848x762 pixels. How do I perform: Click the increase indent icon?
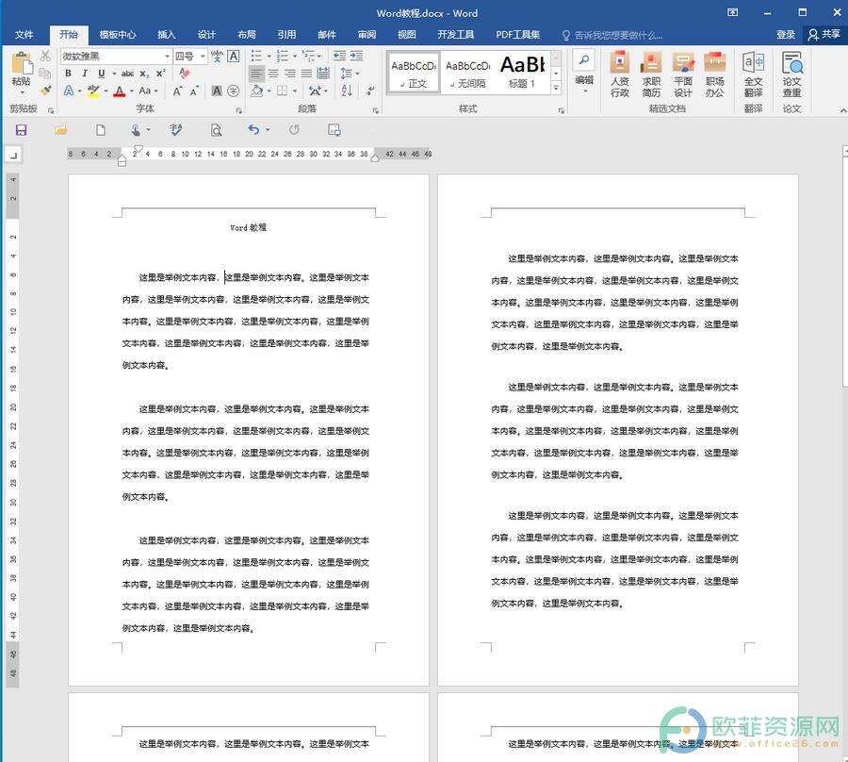click(356, 56)
